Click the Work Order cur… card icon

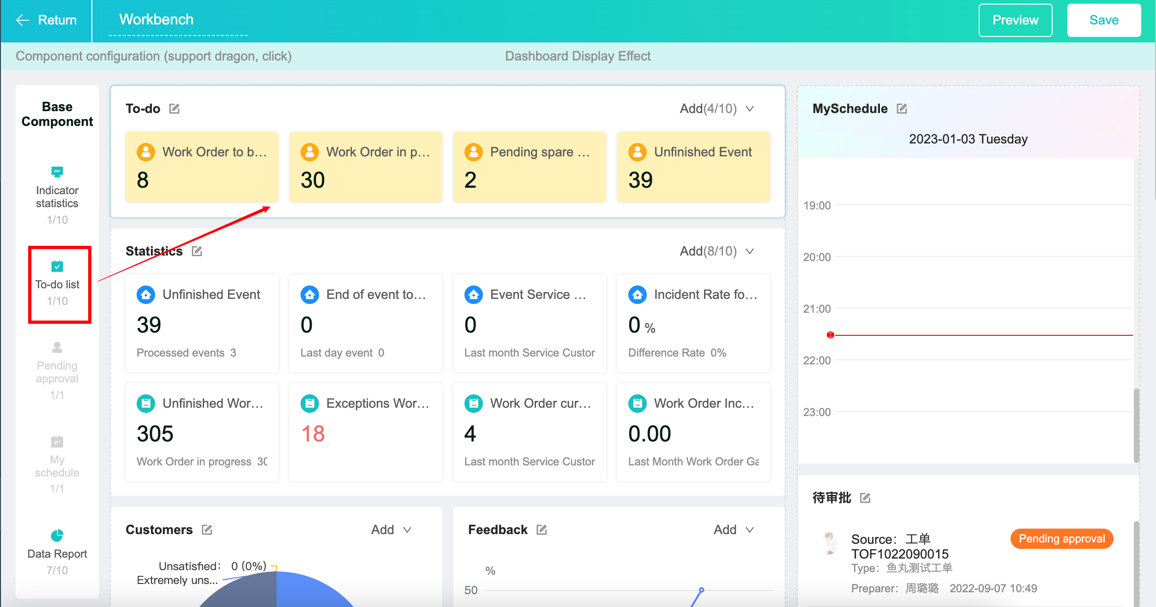click(474, 404)
